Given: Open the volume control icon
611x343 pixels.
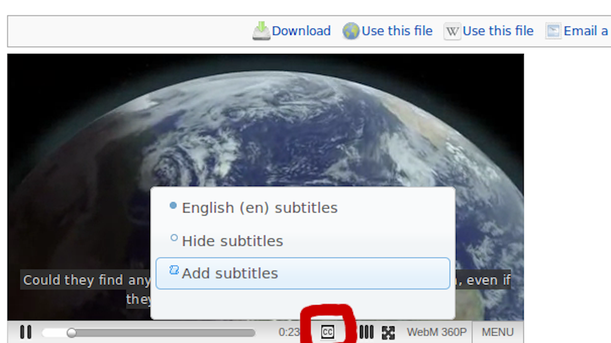Looking at the screenshot, I should 367,332.
